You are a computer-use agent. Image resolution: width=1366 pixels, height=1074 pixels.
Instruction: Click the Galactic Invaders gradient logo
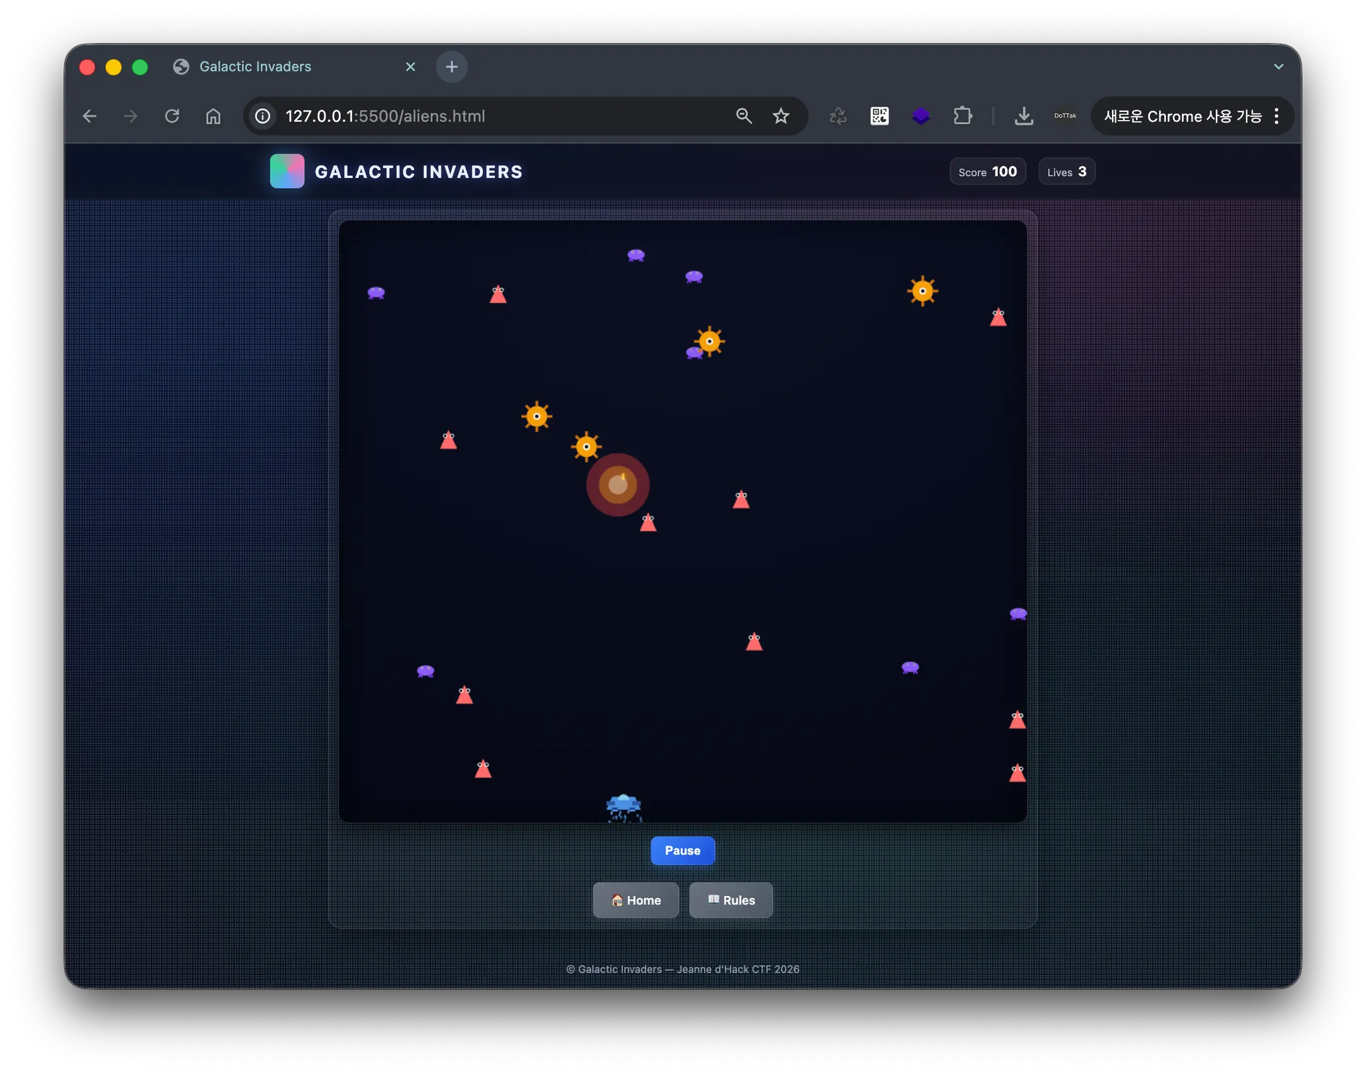point(287,171)
